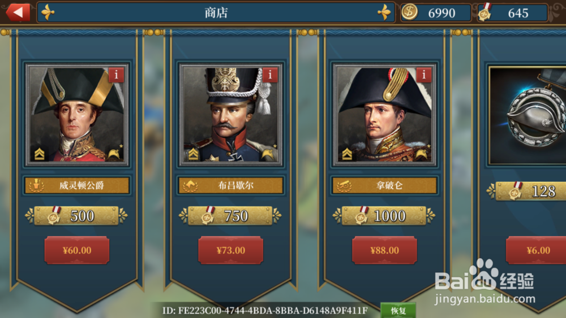The image size is (566, 318).
Task: Open the silver helmet medal item thumbnail
Action: [x=528, y=115]
